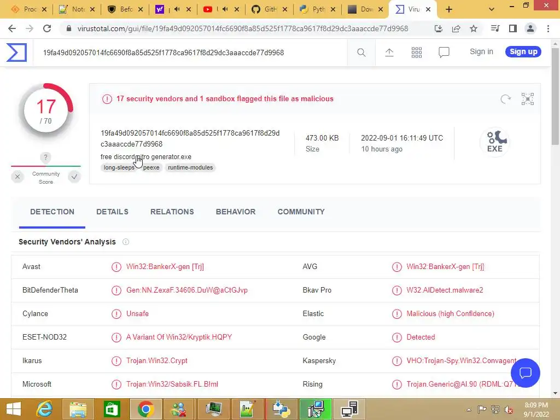Click the Chrome icon on the taskbar

145,409
